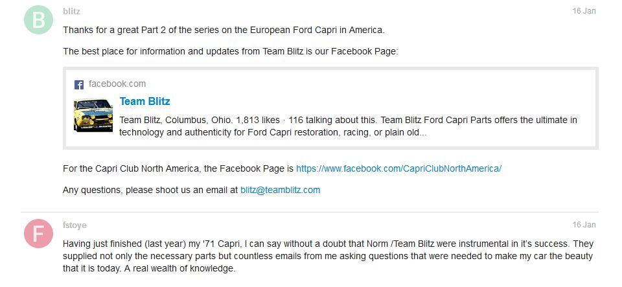The image size is (622, 287).
Task: Click the 16 Jan date on blitz's post
Action: coord(584,11)
